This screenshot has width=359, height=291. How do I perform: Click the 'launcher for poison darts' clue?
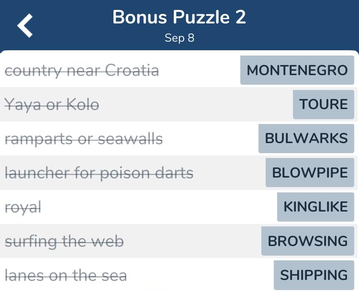99,173
